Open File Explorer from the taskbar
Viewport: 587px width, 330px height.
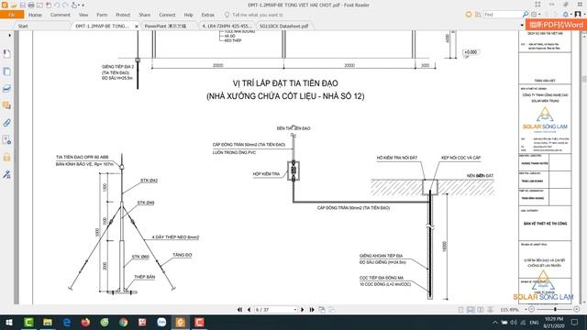[48, 322]
